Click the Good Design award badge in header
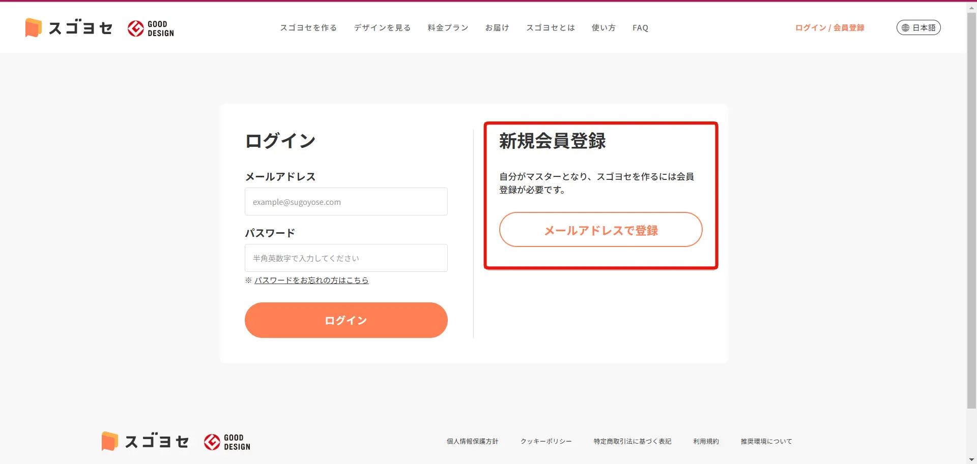The height and width of the screenshot is (464, 977). click(x=151, y=28)
